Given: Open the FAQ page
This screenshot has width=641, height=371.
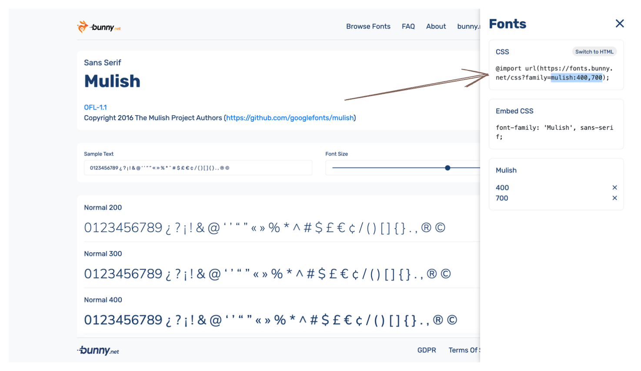Looking at the screenshot, I should pos(408,26).
